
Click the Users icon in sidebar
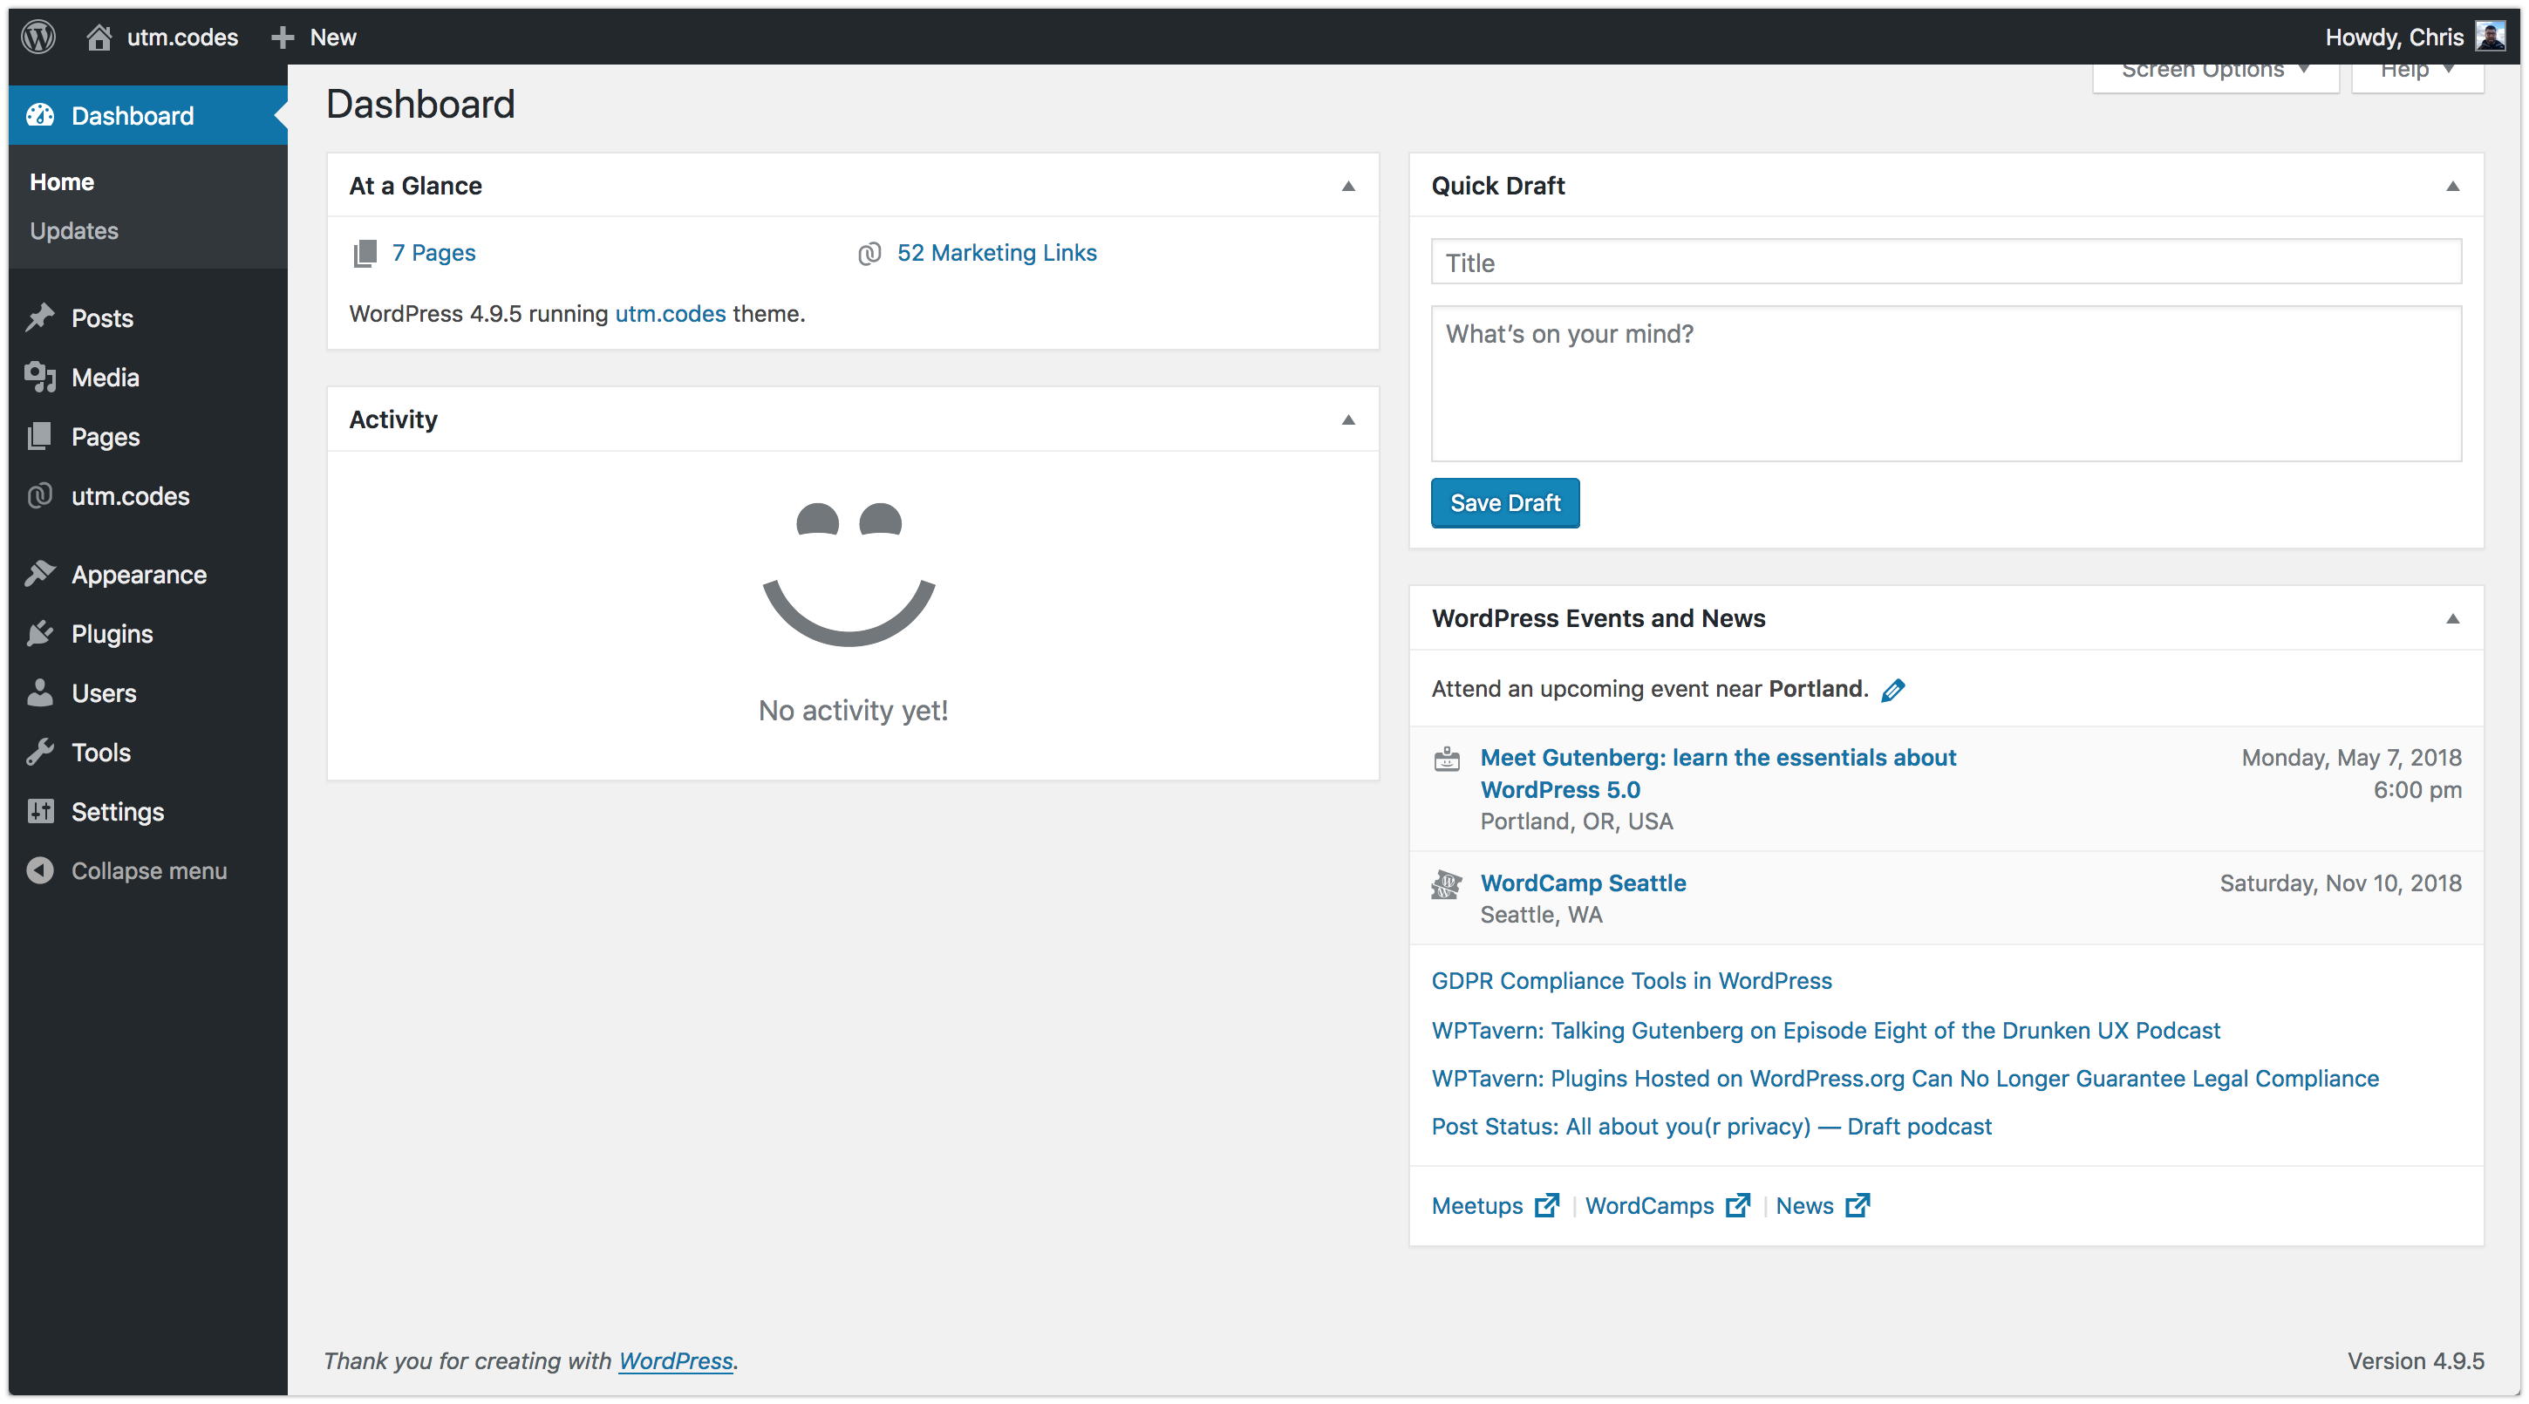tap(44, 692)
